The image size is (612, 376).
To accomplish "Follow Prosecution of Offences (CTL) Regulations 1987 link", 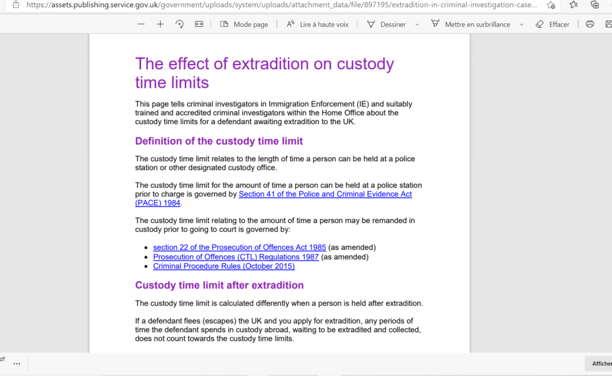I will point(235,257).
